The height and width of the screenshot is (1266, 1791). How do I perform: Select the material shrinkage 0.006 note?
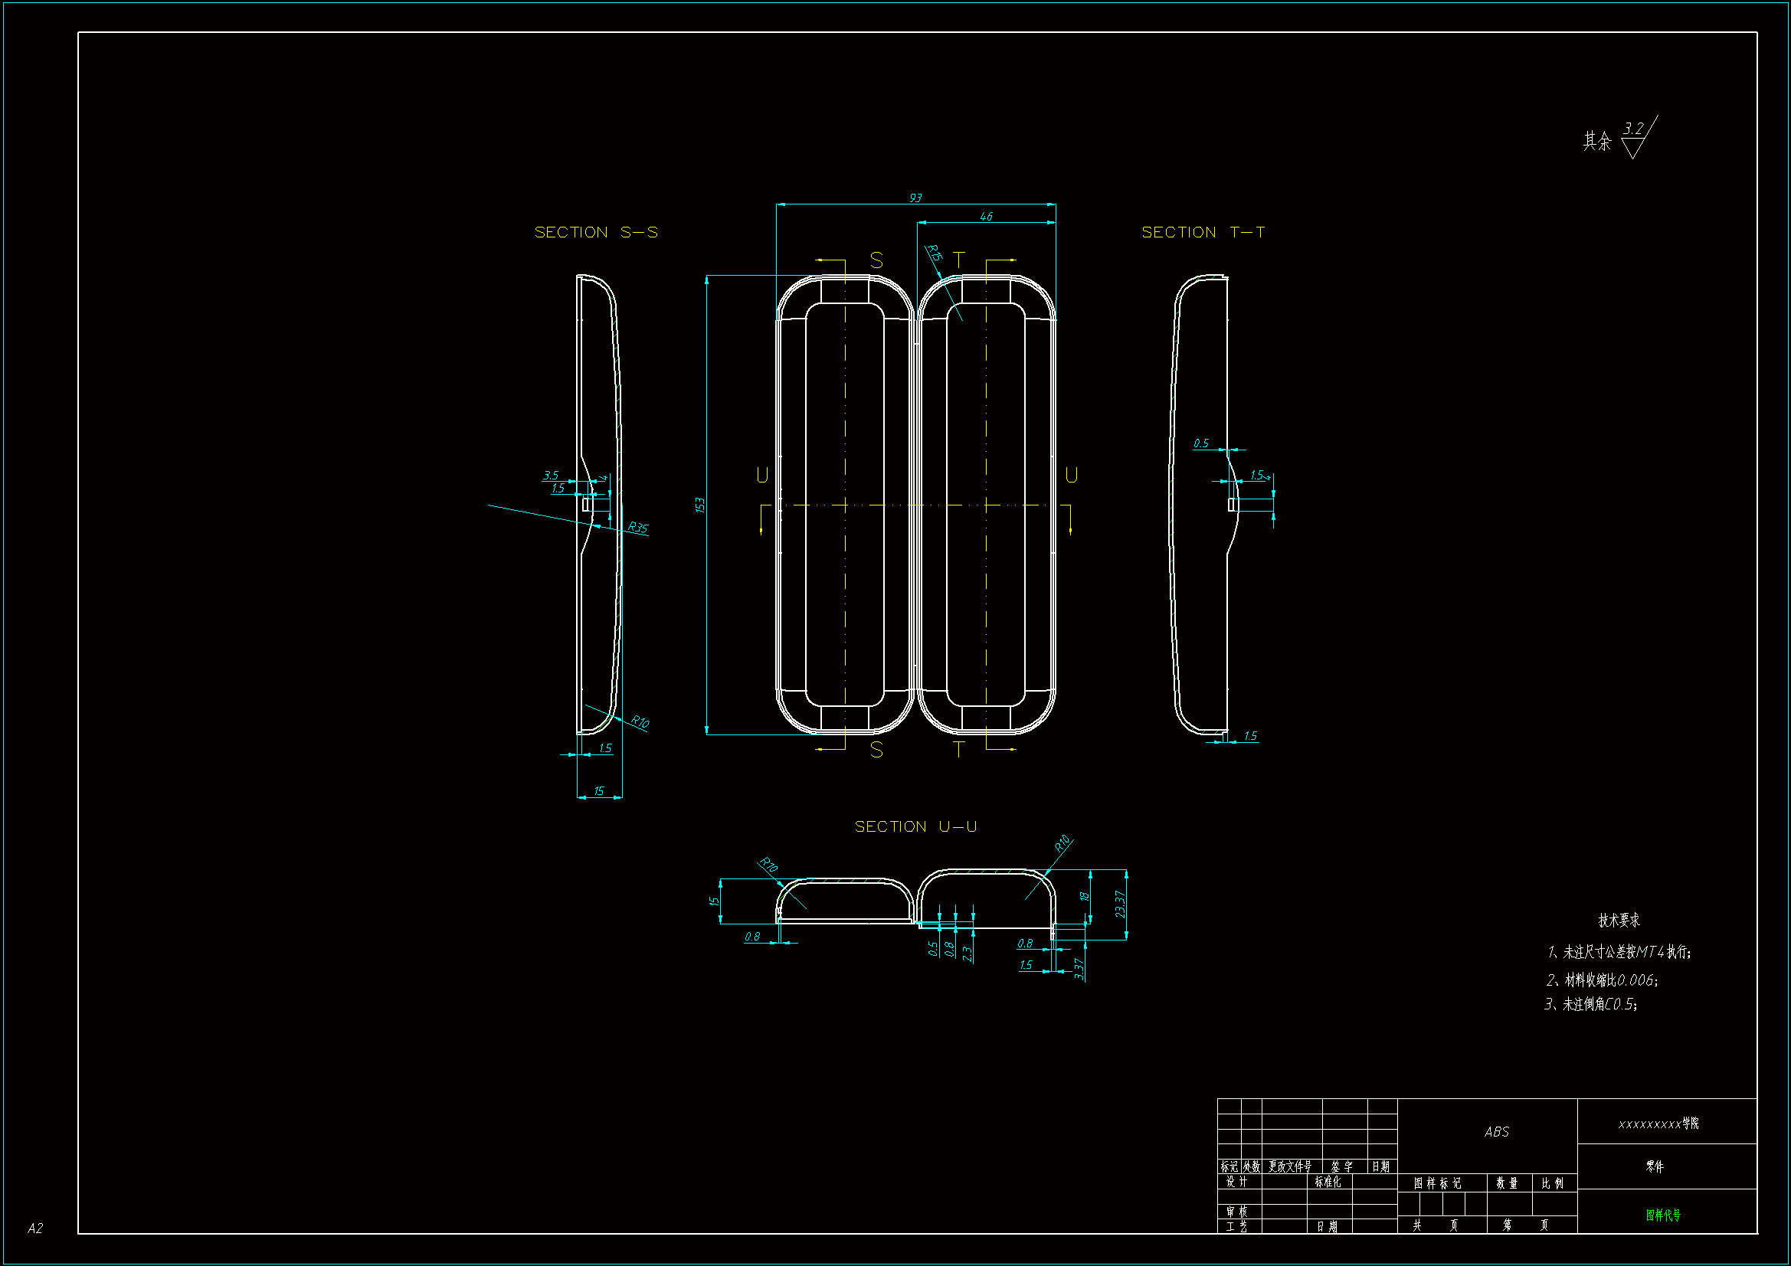(x=1602, y=980)
